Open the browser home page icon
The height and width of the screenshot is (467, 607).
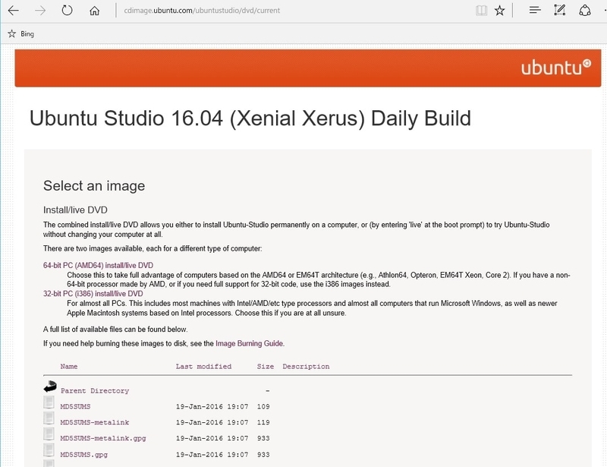[x=94, y=11]
